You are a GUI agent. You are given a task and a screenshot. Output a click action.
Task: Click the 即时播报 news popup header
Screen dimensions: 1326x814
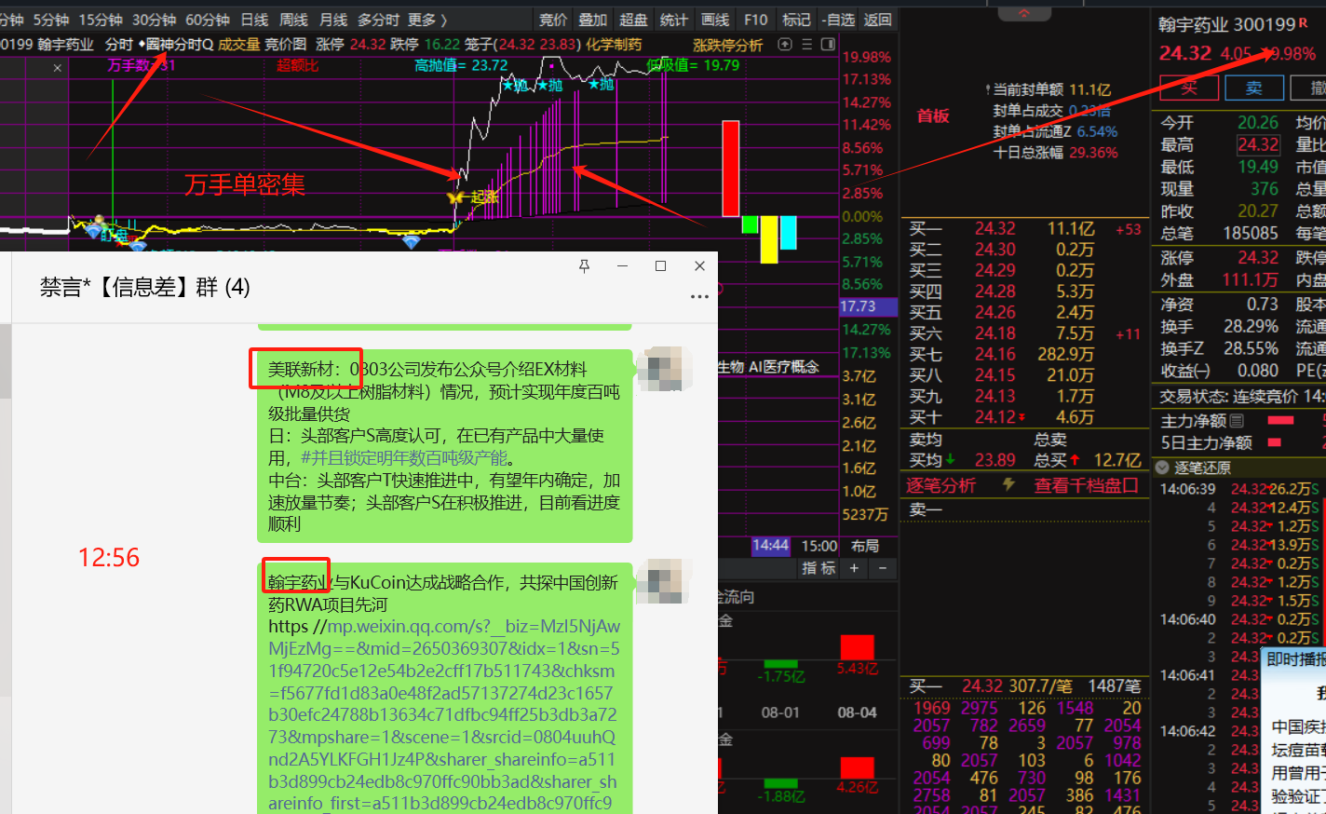[x=1295, y=659]
